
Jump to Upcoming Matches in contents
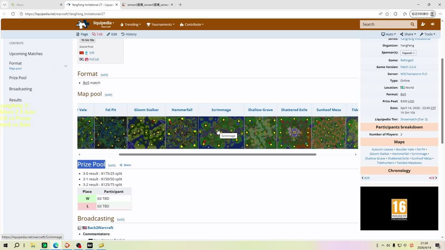[x=26, y=54]
